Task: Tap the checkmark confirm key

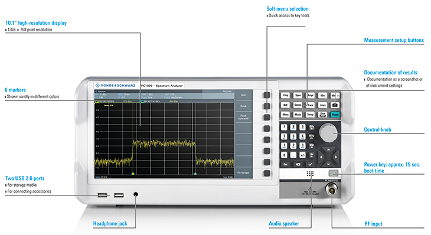Action: (310, 164)
